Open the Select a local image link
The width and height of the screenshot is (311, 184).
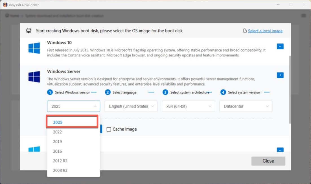click(265, 31)
